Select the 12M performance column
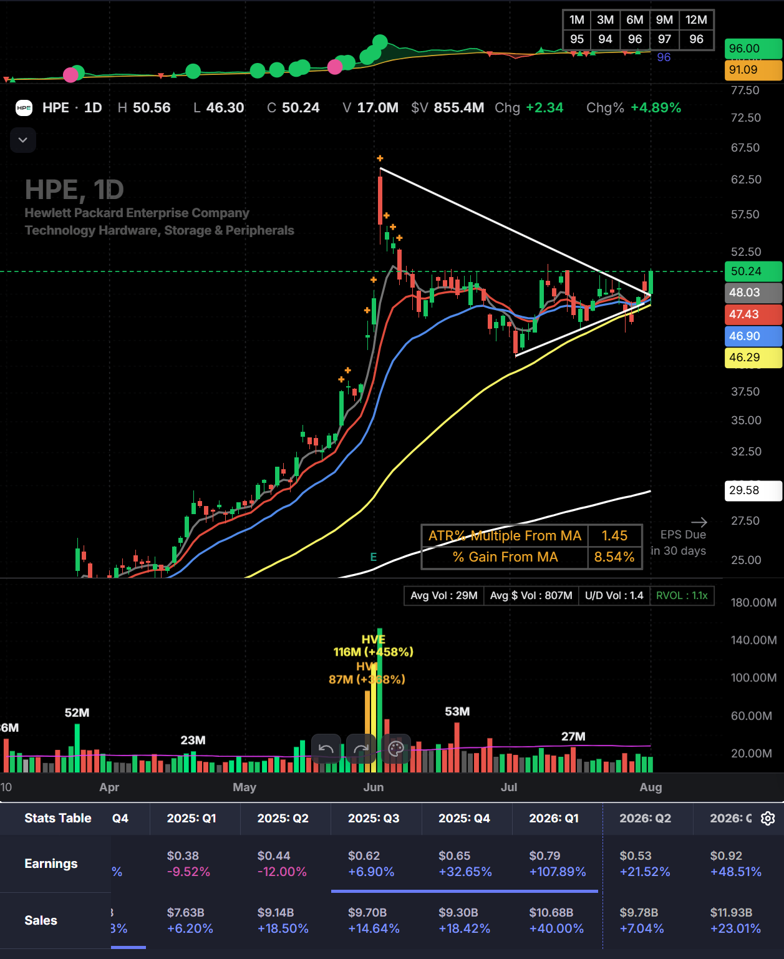This screenshot has width=784, height=959. tap(696, 29)
